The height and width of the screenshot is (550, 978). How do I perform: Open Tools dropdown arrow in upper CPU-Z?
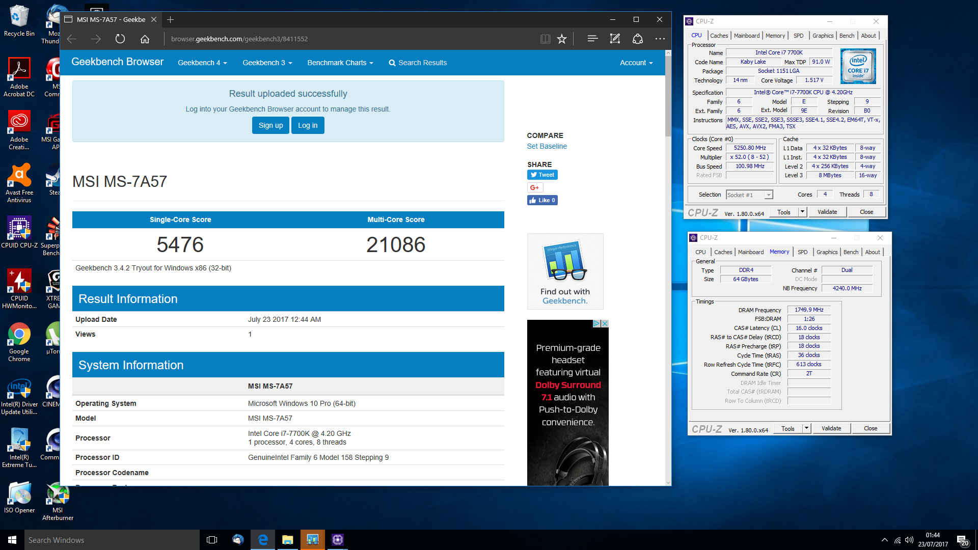click(802, 212)
